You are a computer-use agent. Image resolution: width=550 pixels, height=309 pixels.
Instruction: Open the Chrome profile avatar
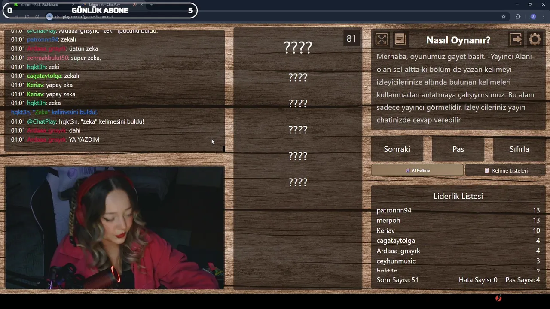533,16
